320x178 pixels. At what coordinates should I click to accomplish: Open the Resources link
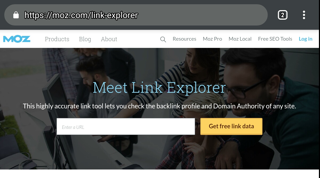tap(185, 39)
